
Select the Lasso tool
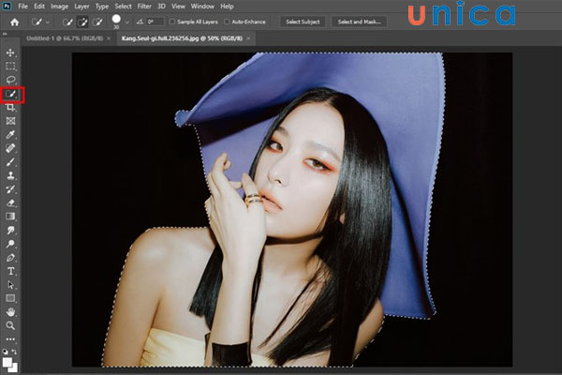pyautogui.click(x=10, y=80)
